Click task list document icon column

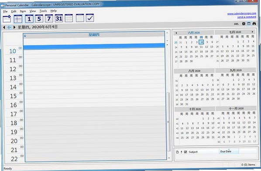tap(178, 152)
